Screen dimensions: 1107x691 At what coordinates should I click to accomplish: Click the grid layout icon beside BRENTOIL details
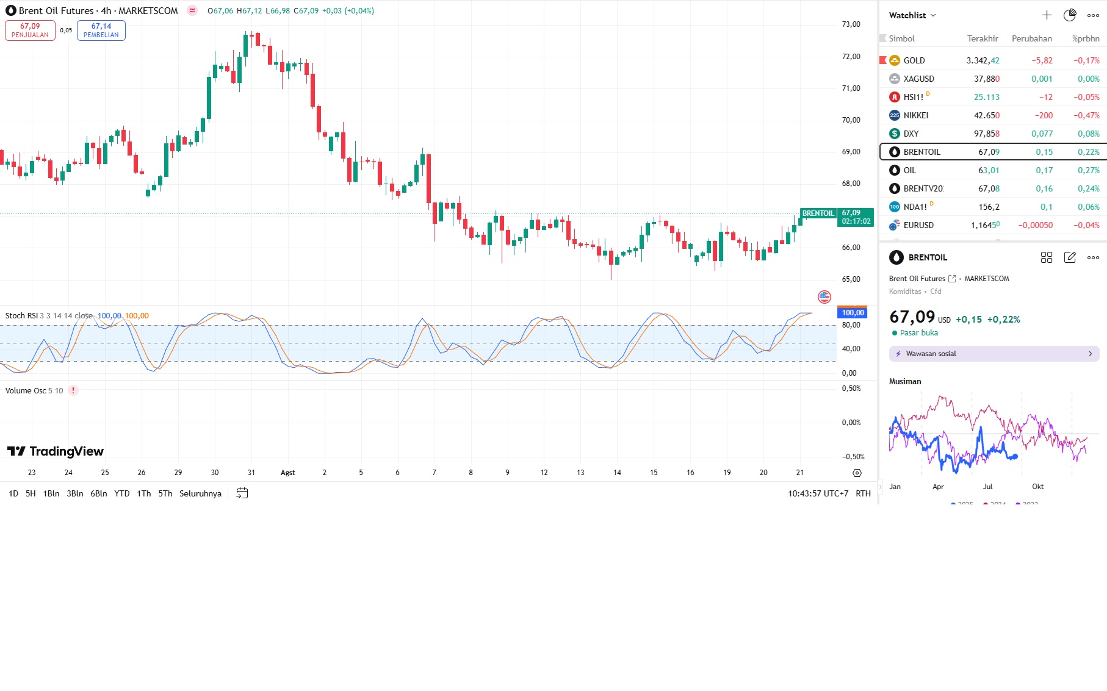tap(1047, 257)
